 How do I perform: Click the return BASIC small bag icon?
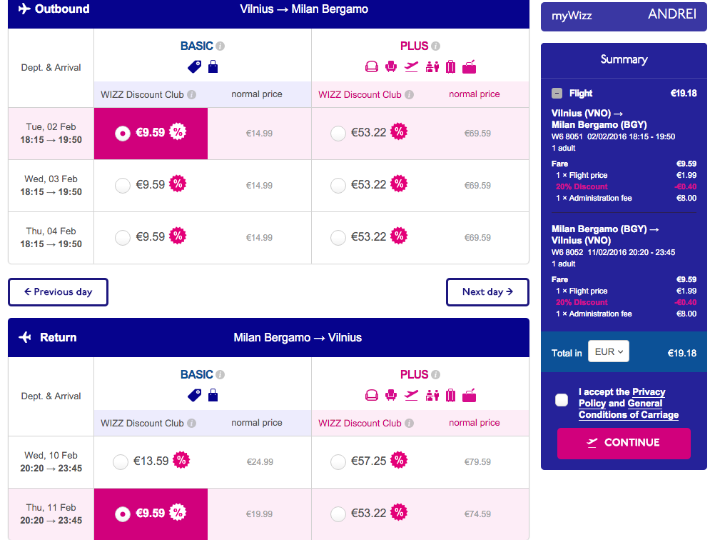pos(213,396)
